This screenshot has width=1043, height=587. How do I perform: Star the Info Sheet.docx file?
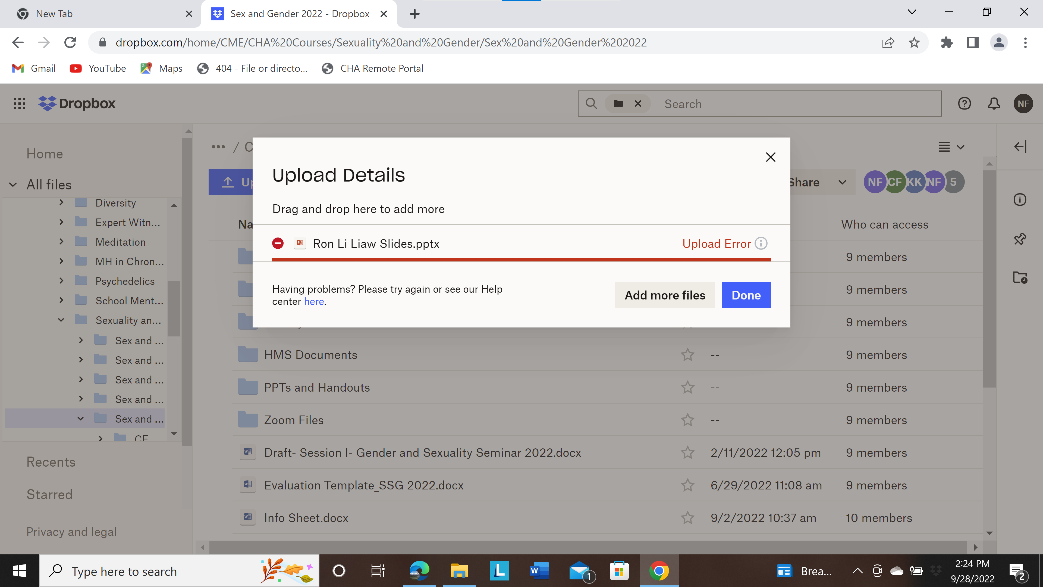point(687,518)
